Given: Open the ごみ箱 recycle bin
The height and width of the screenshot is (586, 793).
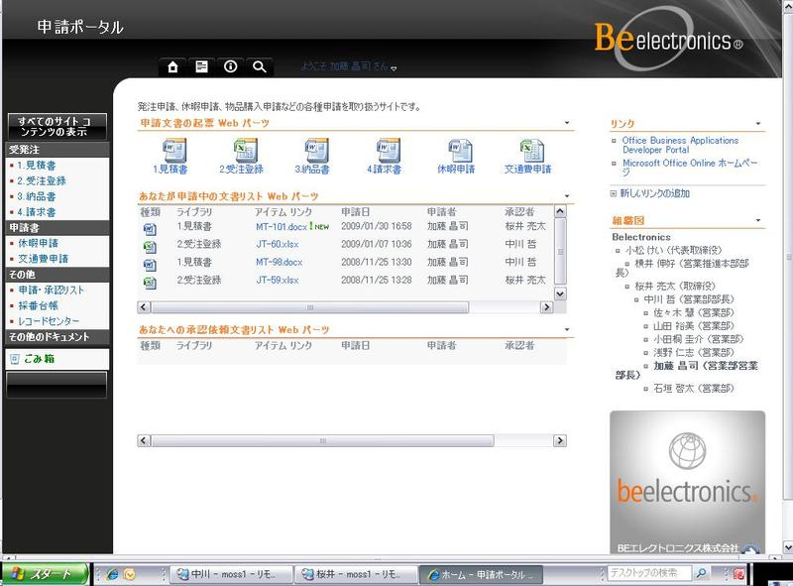Looking at the screenshot, I should click(39, 359).
